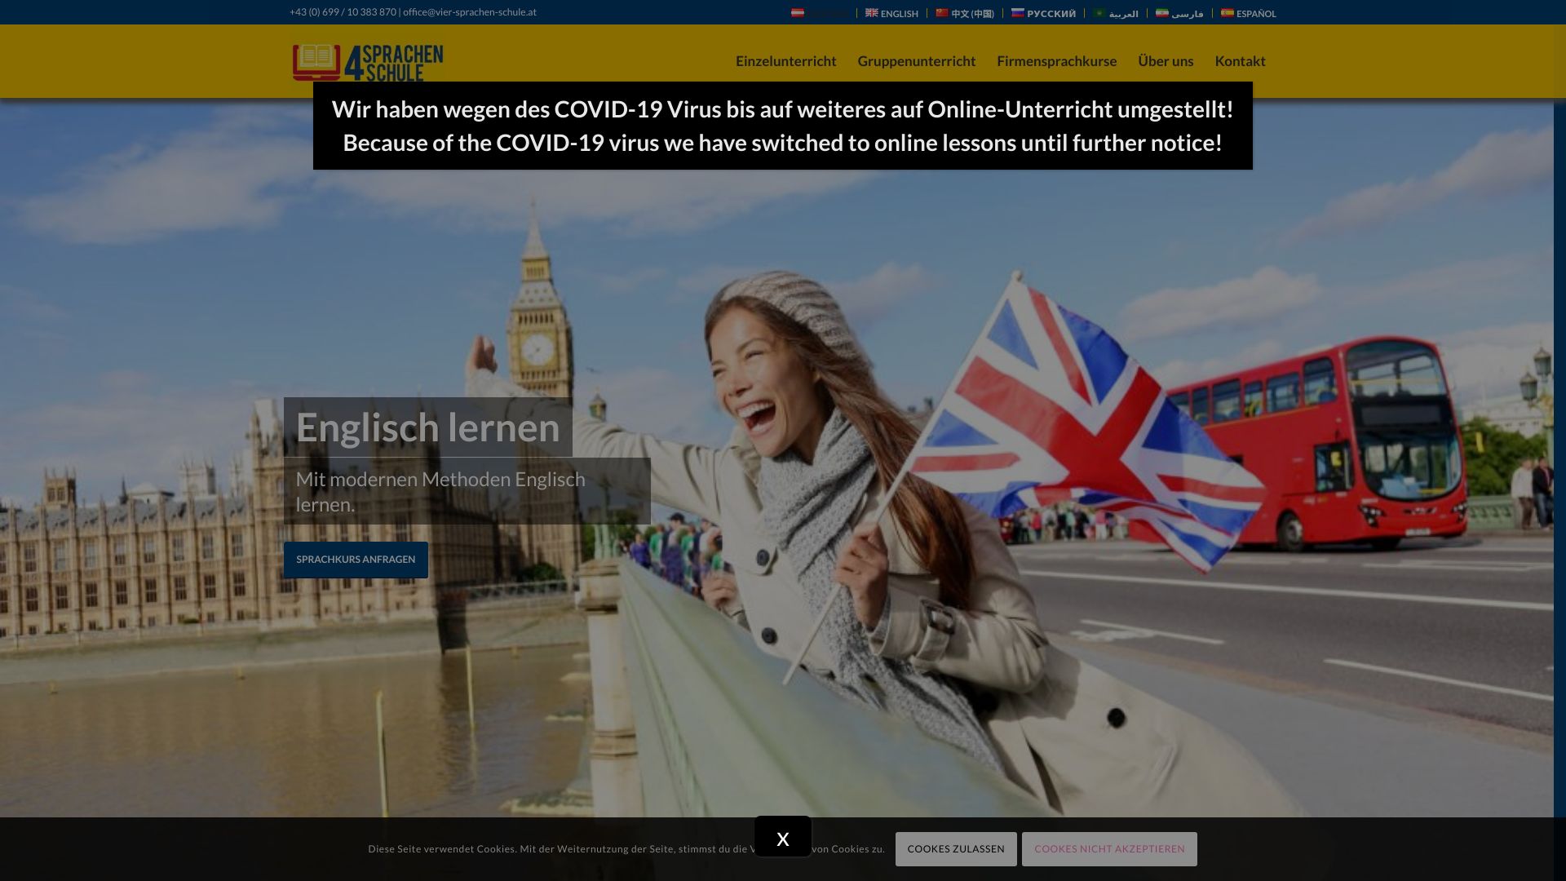Close the overlay with the X button

(782, 838)
